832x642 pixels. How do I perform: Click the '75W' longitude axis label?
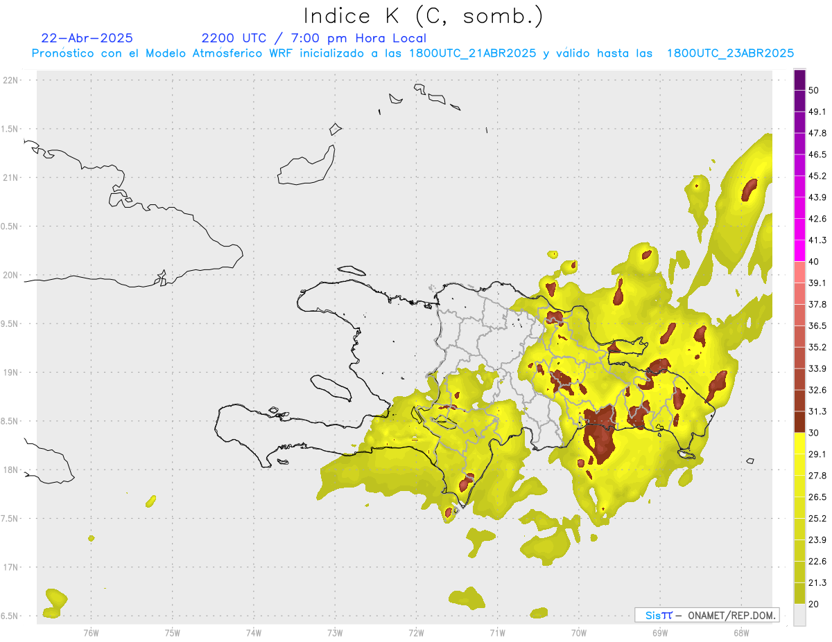coord(172,632)
